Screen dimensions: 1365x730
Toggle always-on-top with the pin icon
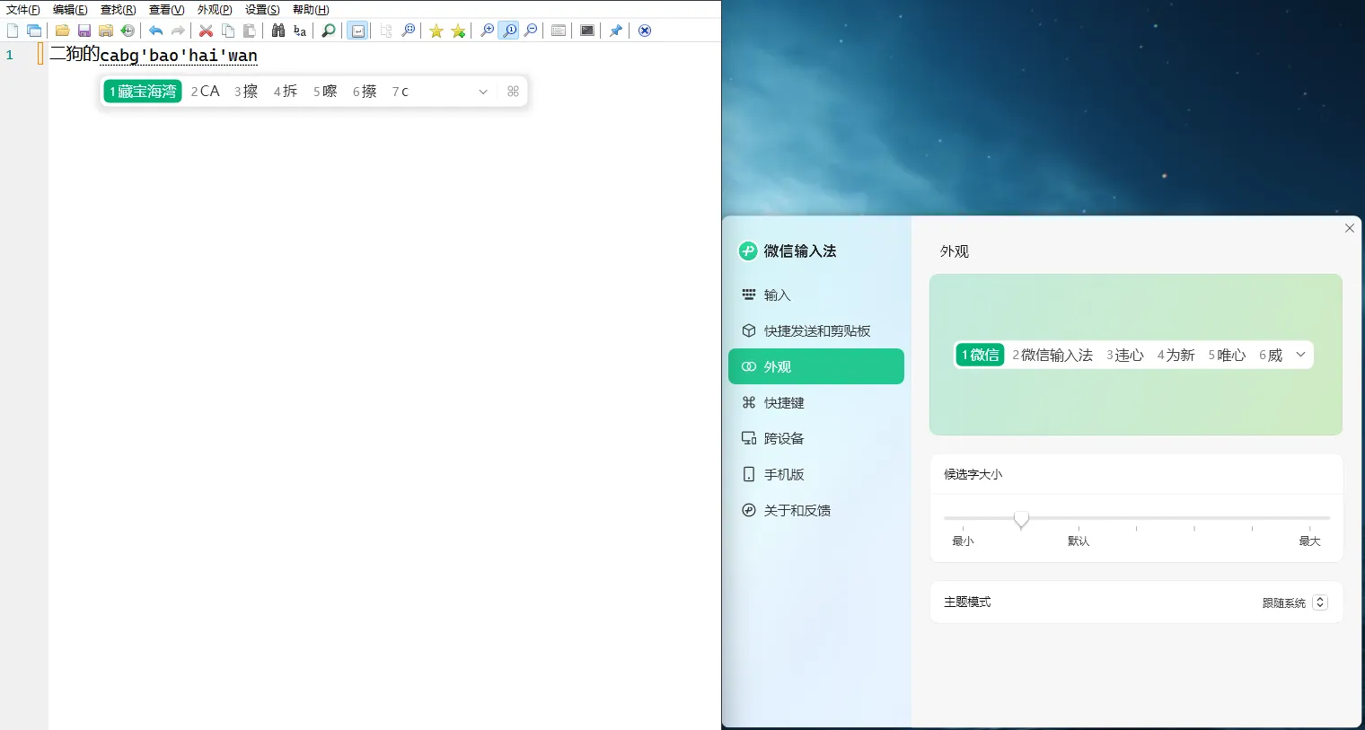(616, 30)
